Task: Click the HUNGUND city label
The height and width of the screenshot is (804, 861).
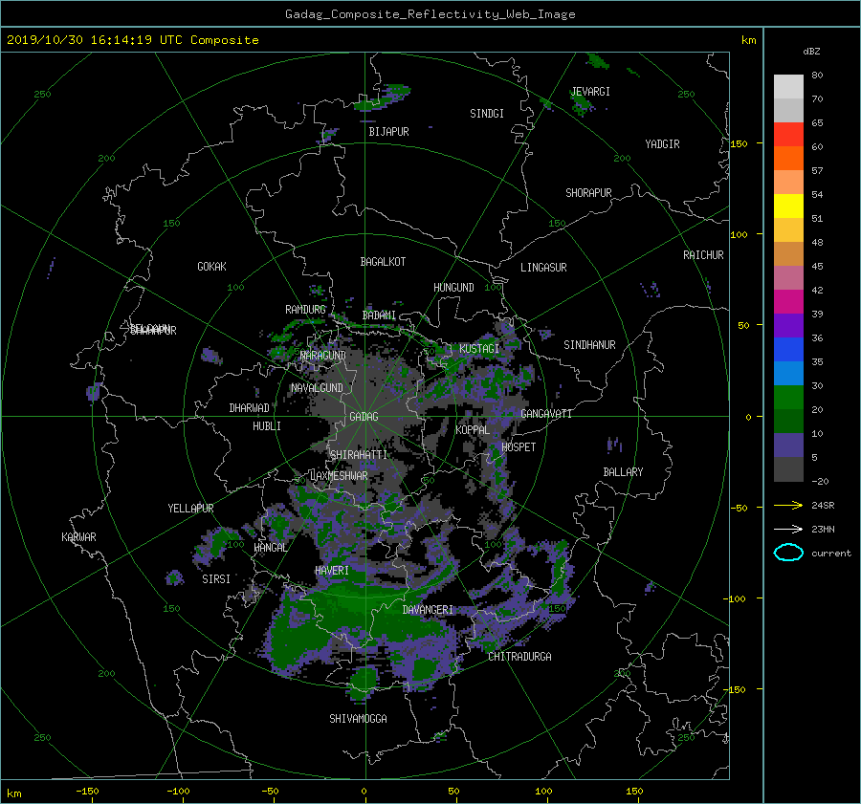Action: point(453,288)
